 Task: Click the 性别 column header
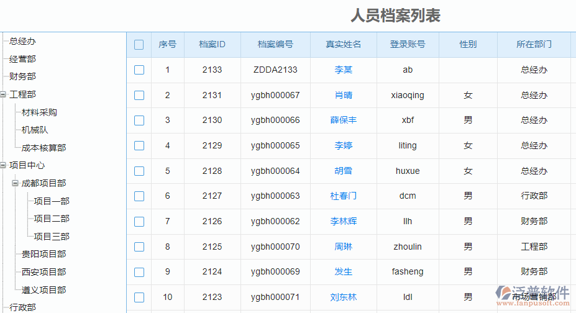[x=468, y=44]
